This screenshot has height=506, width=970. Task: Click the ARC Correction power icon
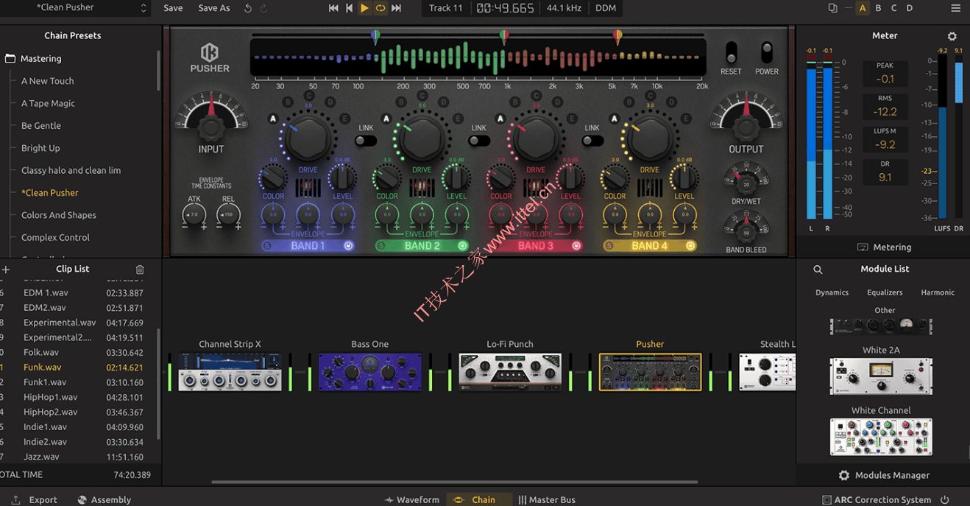coord(944,500)
